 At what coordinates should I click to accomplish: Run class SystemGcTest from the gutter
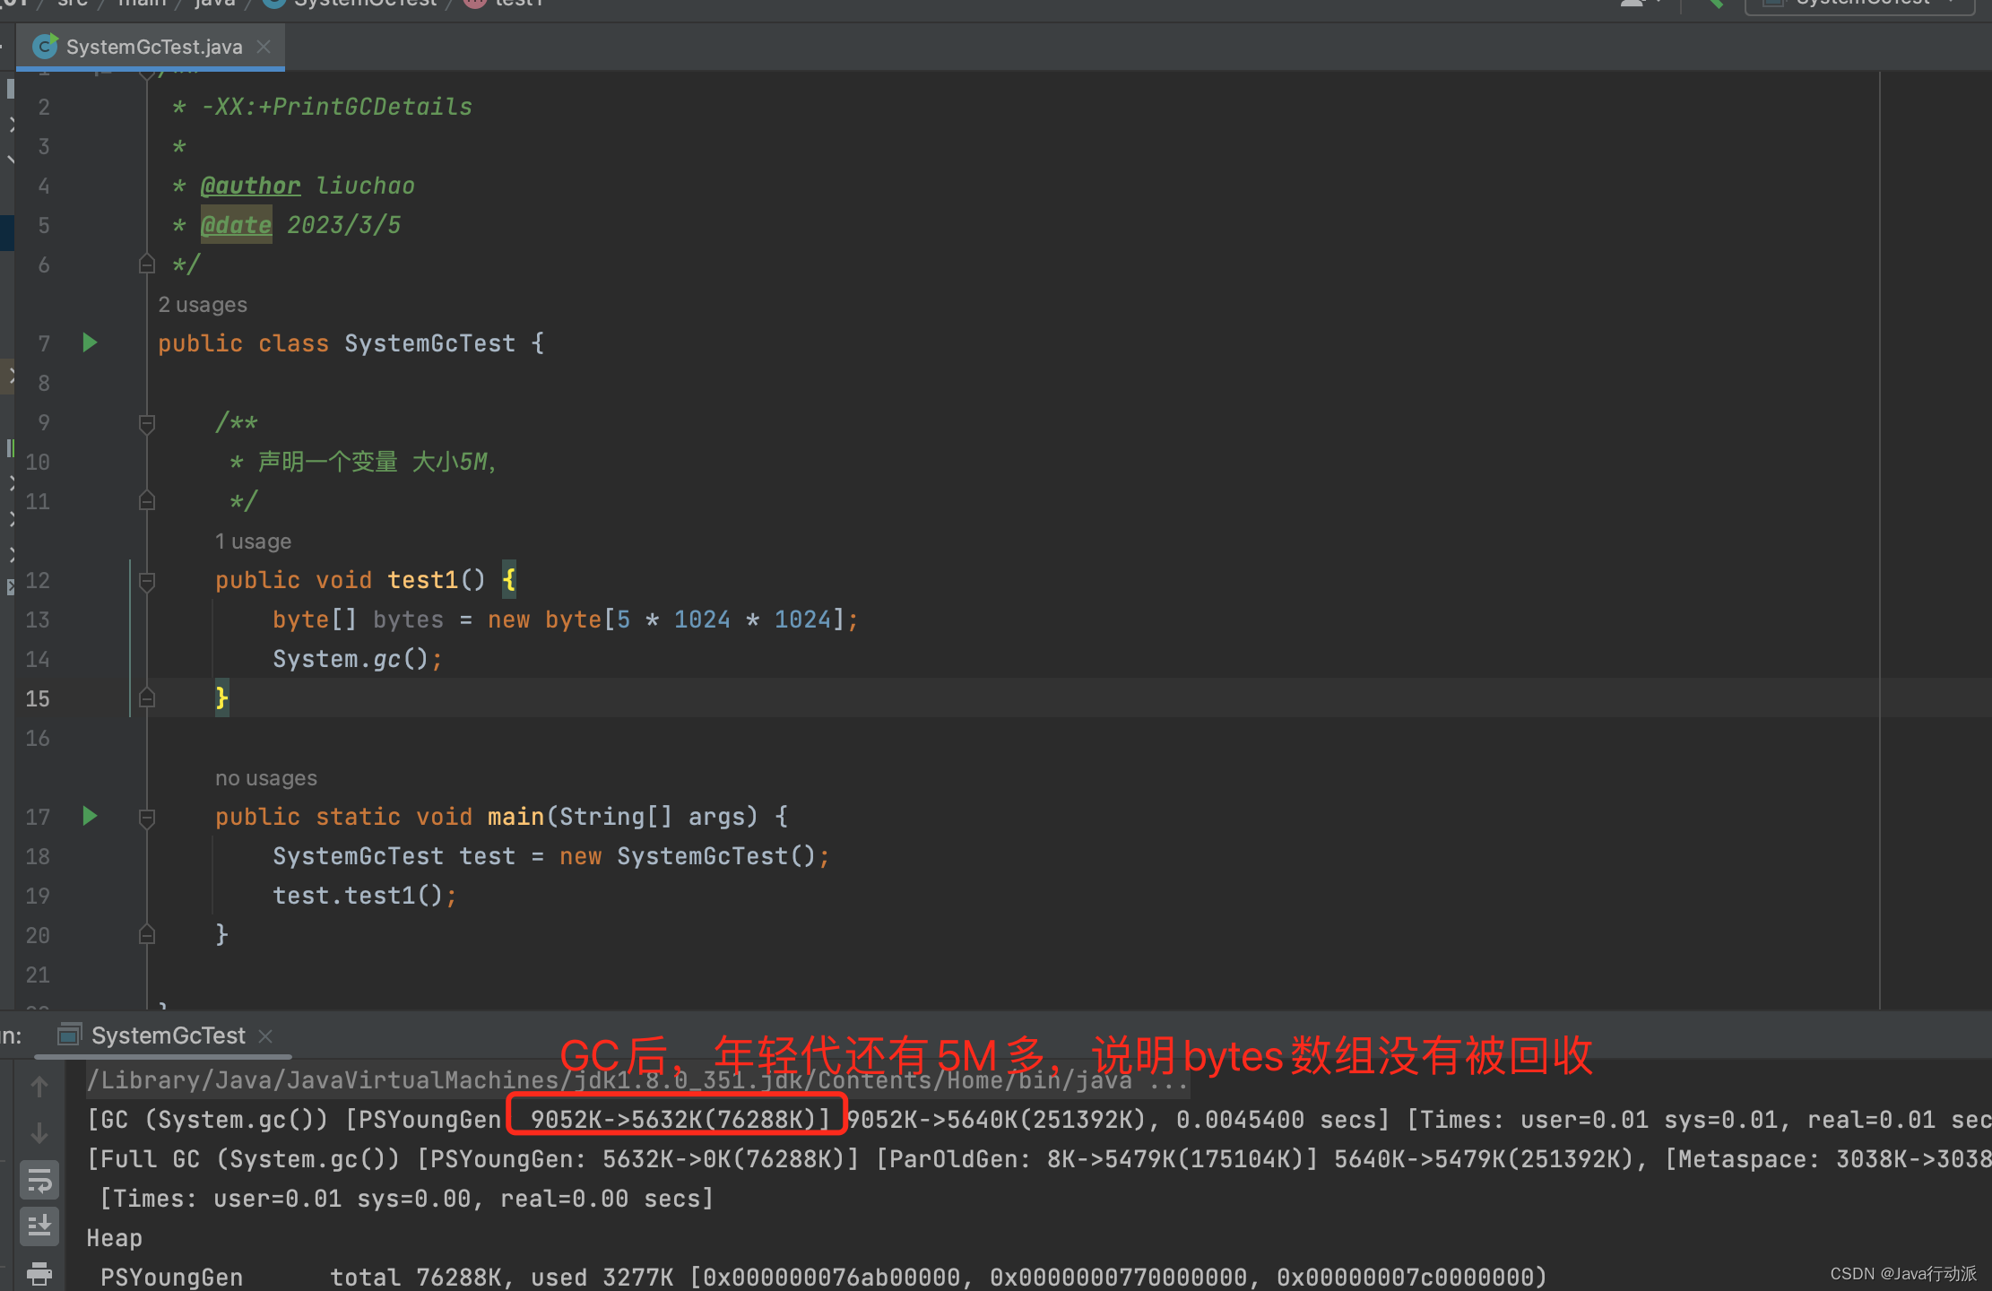click(x=90, y=342)
